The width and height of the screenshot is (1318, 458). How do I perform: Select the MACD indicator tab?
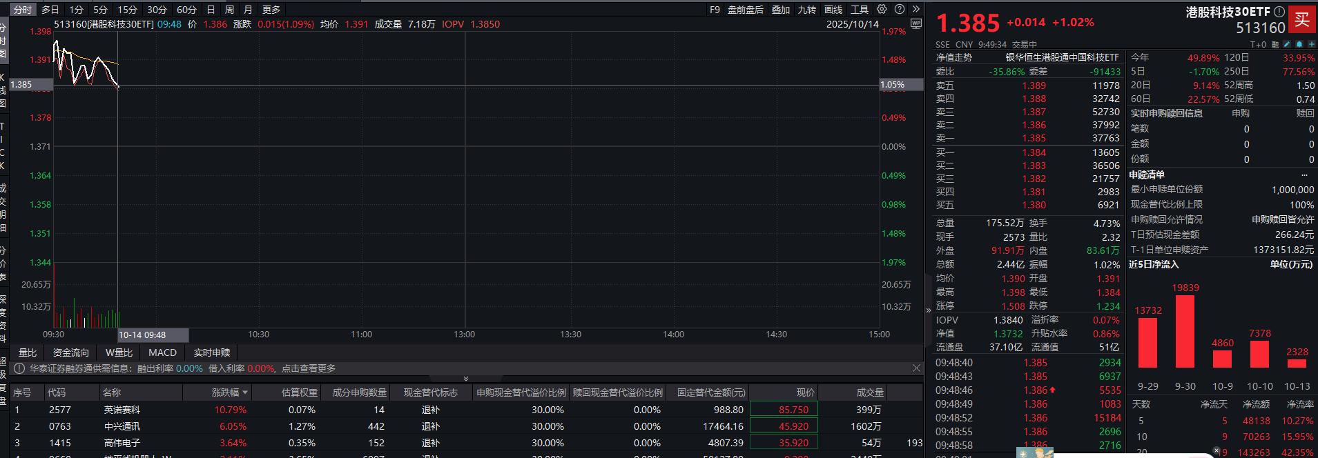(163, 352)
